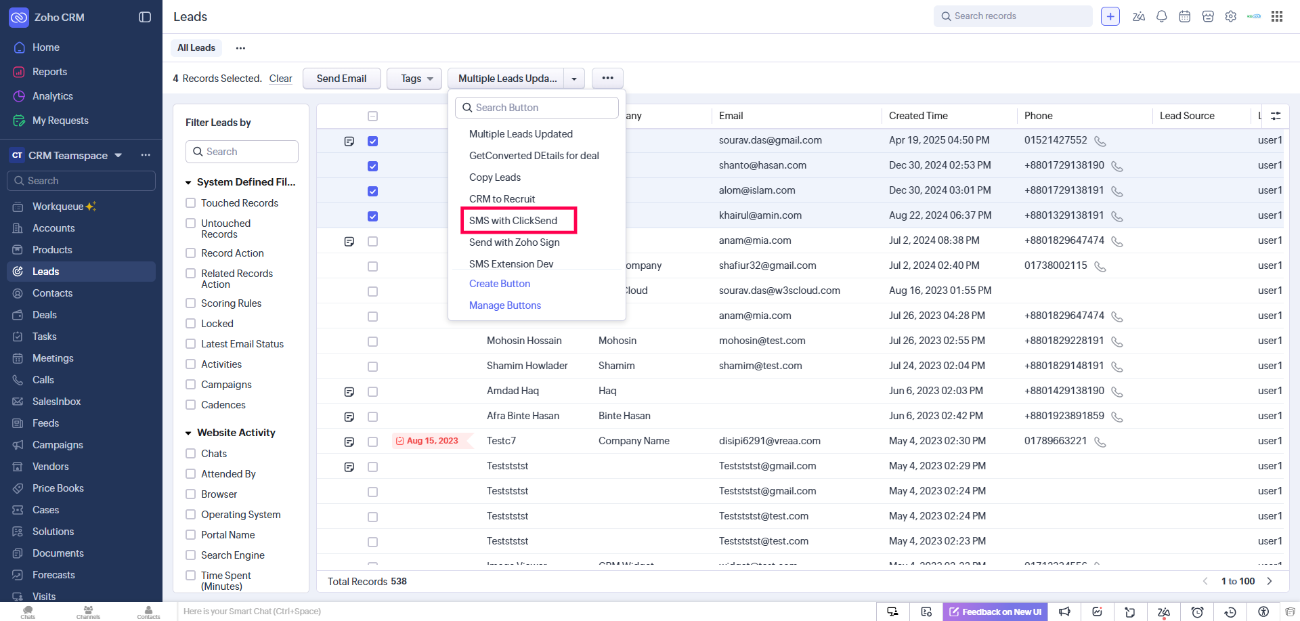The width and height of the screenshot is (1300, 621).
Task: Click the notifications bell icon
Action: [x=1161, y=16]
